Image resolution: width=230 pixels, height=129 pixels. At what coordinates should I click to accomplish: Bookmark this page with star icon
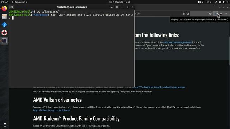coord(188,14)
